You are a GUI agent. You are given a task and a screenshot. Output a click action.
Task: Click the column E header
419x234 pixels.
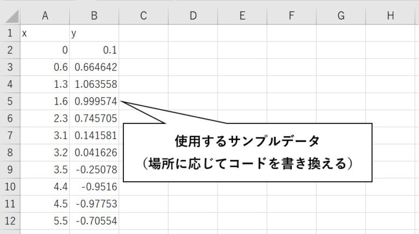[242, 16]
